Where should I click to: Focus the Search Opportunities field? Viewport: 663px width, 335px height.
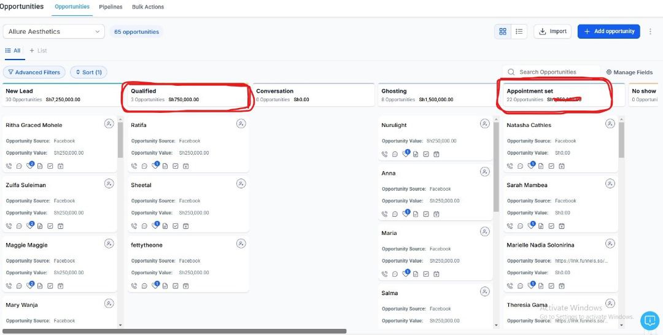click(x=551, y=72)
